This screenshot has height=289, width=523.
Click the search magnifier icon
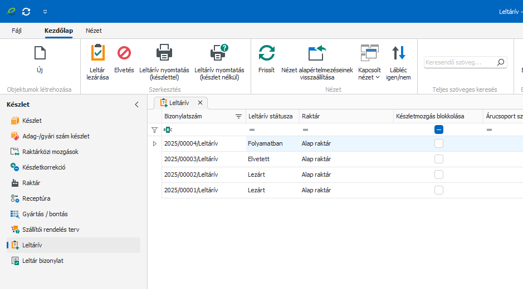coord(501,62)
